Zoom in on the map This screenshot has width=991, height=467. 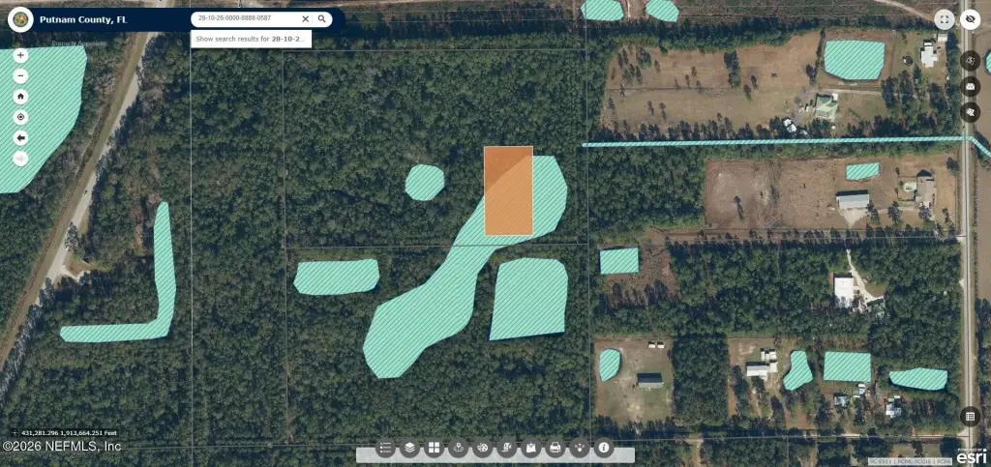[21, 55]
